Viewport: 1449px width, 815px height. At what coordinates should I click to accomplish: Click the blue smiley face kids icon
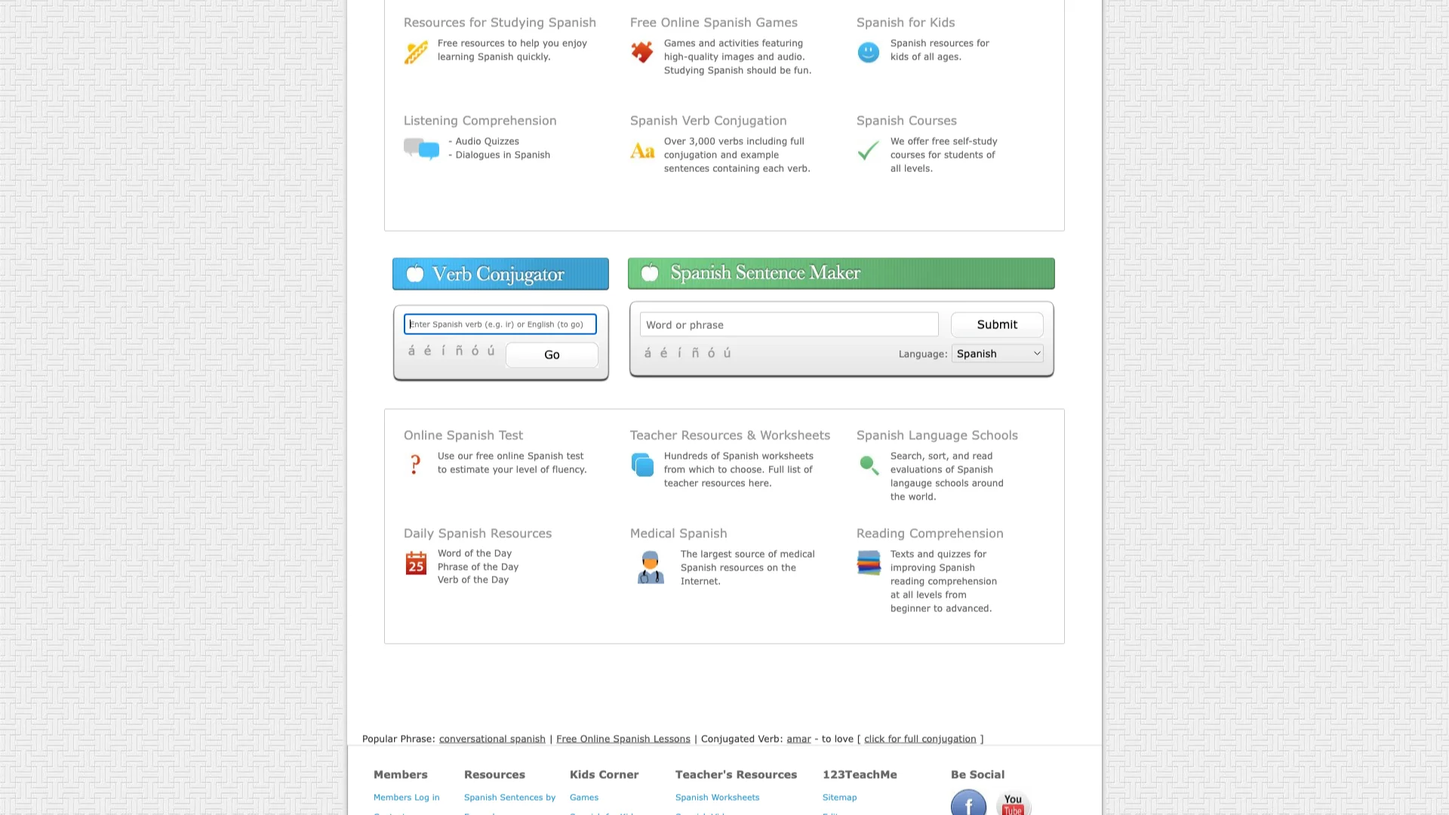869,52
